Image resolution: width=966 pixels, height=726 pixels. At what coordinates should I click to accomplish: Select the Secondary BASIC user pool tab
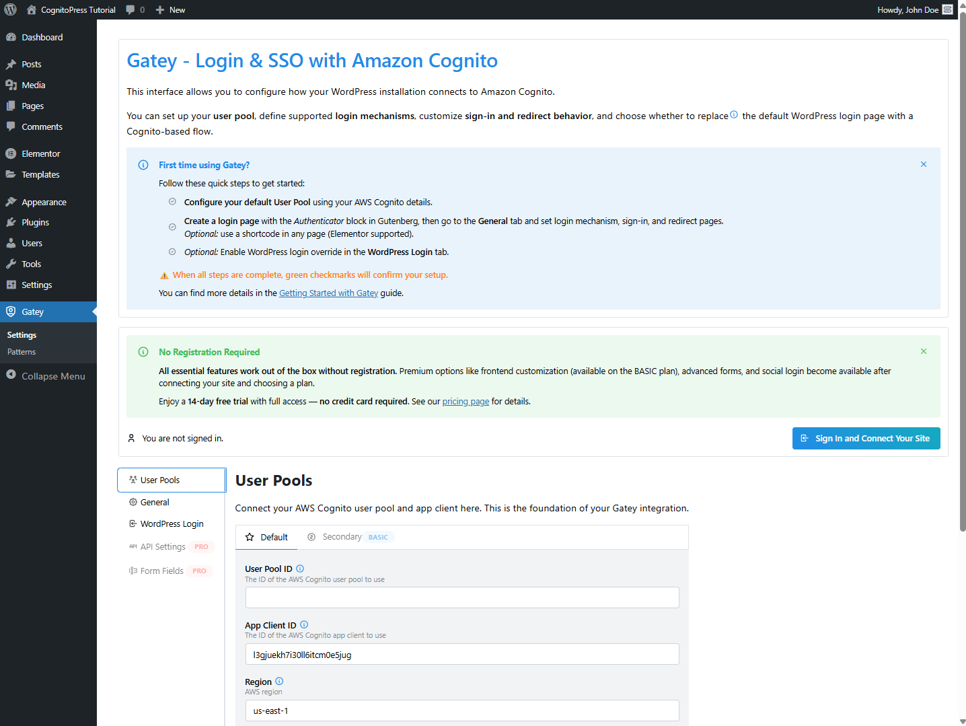point(349,537)
